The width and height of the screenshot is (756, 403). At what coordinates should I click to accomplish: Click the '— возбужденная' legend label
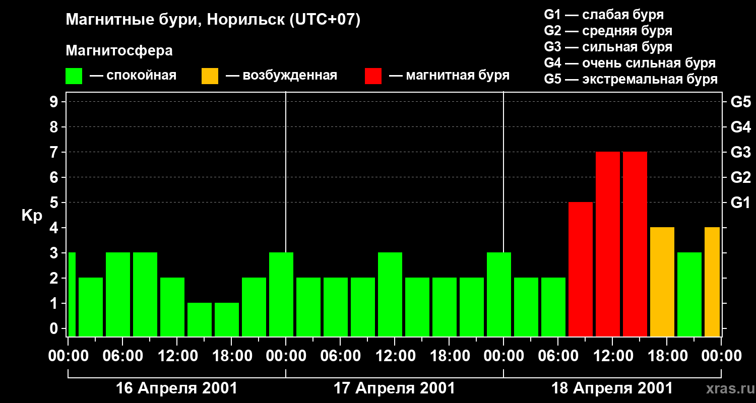tap(281, 76)
